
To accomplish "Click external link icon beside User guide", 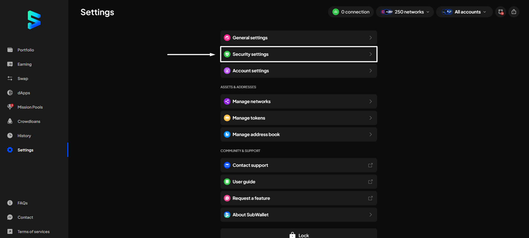I will point(370,182).
